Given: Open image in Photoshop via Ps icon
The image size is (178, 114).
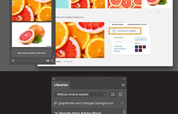Looking at the screenshot, I should 136,47.
